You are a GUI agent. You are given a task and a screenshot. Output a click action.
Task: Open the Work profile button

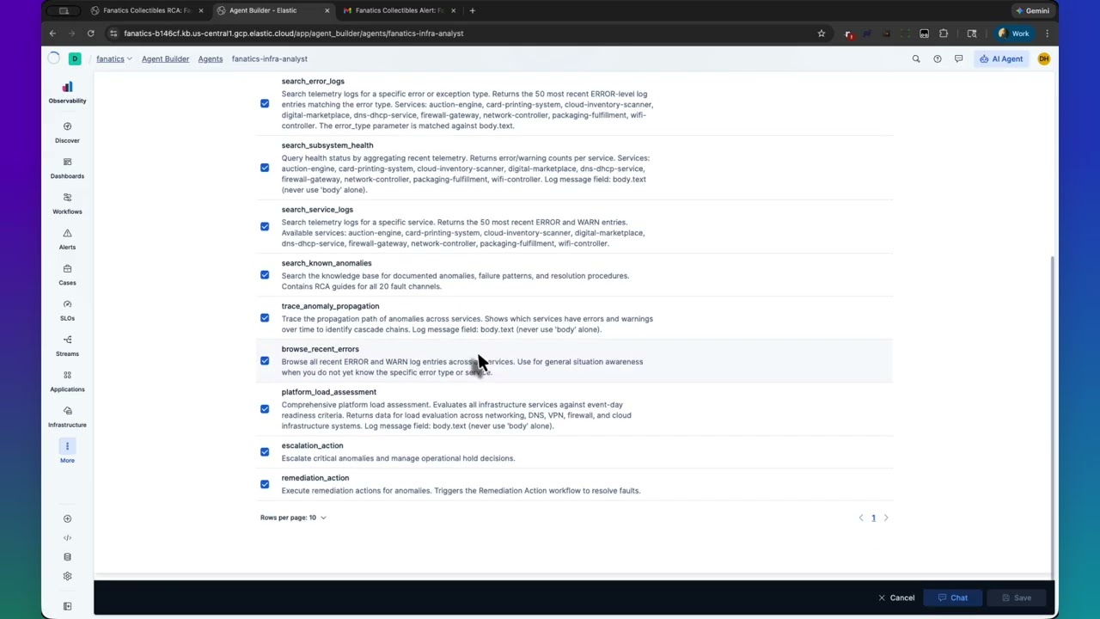tap(1014, 34)
